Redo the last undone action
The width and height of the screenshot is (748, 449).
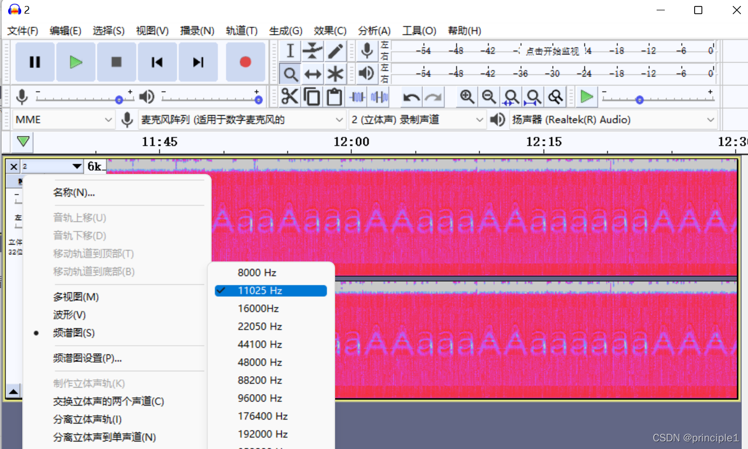(x=434, y=97)
